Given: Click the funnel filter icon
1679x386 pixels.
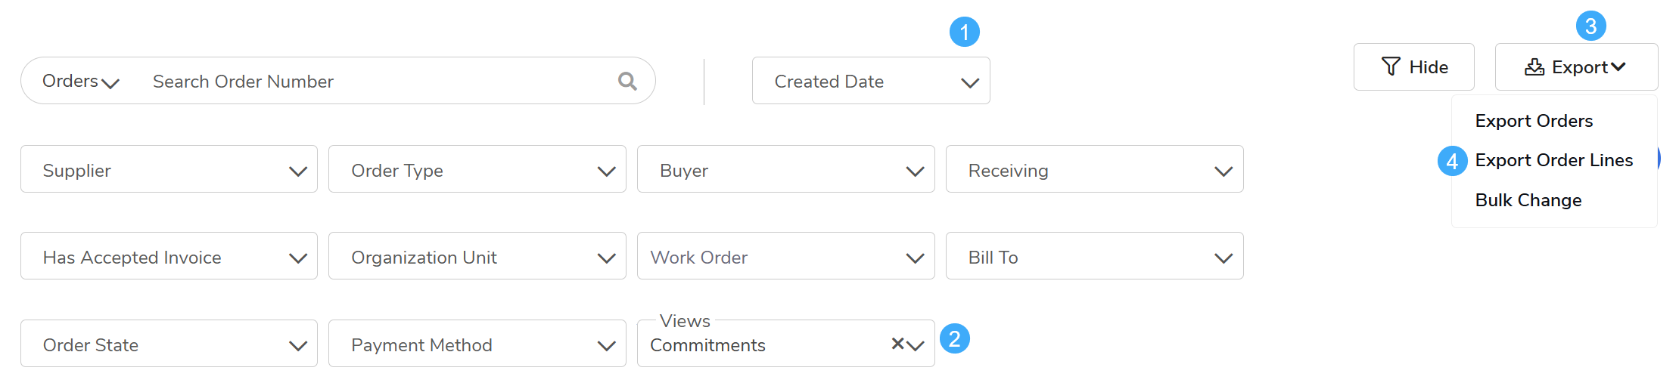Looking at the screenshot, I should (1391, 66).
